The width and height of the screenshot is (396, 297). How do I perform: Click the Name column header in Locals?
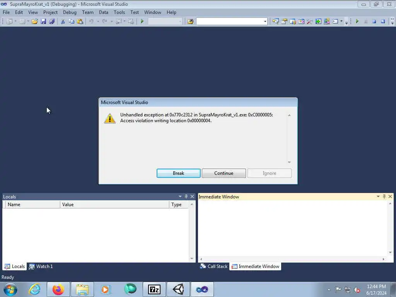click(32, 205)
